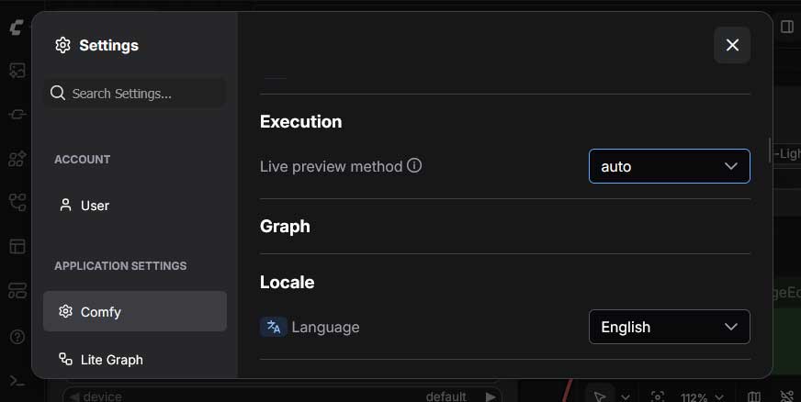Viewport: 801px width, 402px height.
Task: Toggle the minimap icon in bottom toolbar
Action: [x=754, y=396]
